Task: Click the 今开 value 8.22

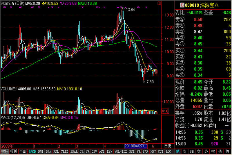Action: (x=227, y=82)
